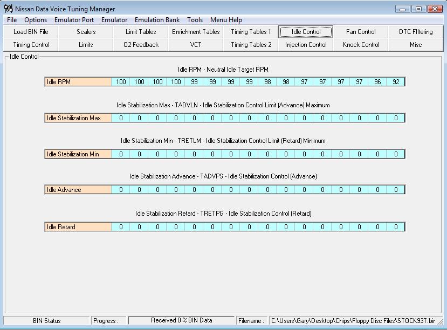
Task: Open the DTC Filtering tab
Action: point(416,32)
